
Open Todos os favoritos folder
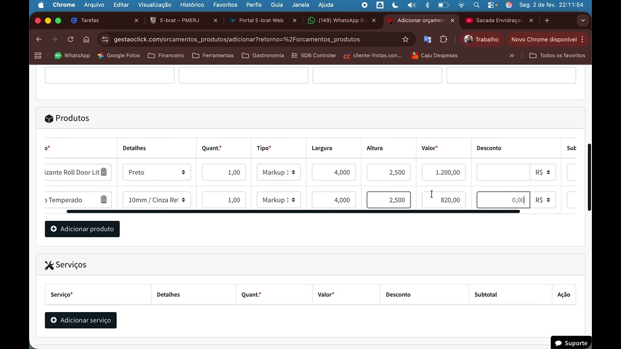tap(557, 55)
